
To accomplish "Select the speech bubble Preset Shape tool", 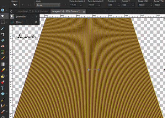I will tap(3, 94).
